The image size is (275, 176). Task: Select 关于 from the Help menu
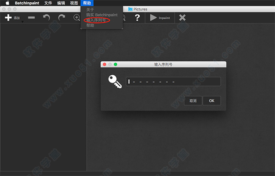(90, 10)
